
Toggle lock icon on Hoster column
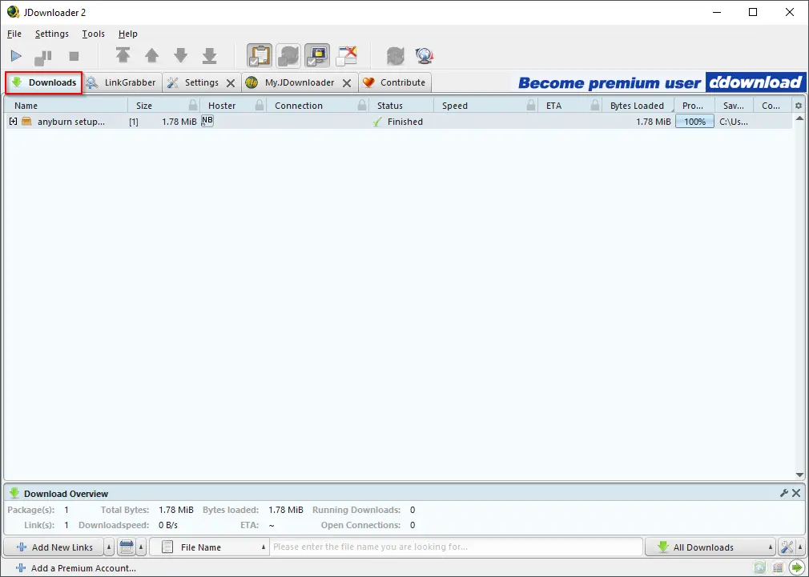[x=260, y=105]
